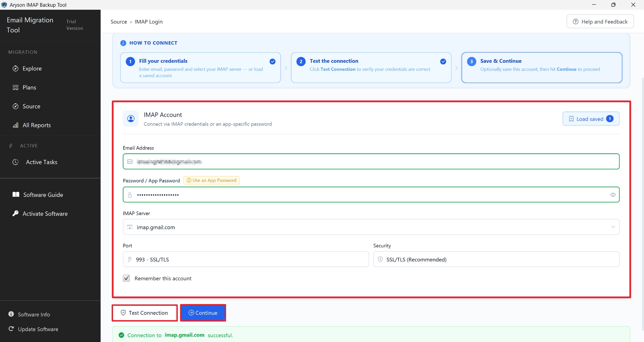644x342 pixels.
Task: Click the Source breadcrumb link
Action: 119,22
